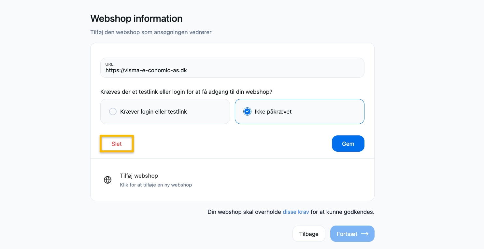Viewport: 484px width, 249px height.
Task: Choose 'Kræver login eller testlink'
Action: tap(165, 111)
